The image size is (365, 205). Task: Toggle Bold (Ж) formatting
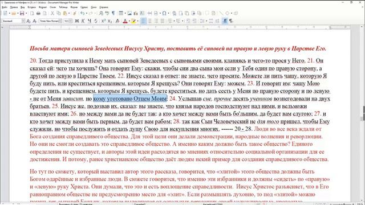pos(77,21)
